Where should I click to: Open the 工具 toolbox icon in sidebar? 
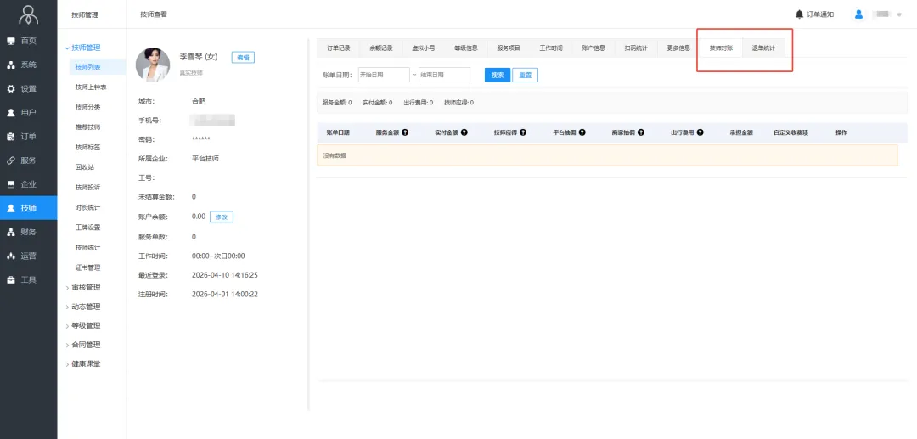coord(11,279)
